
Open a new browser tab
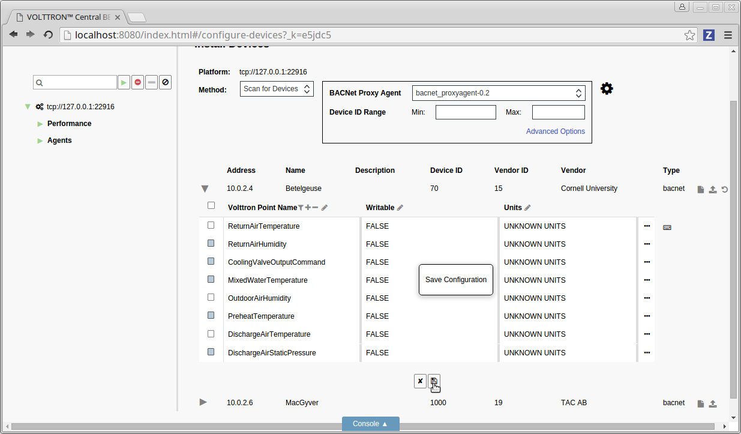click(136, 17)
